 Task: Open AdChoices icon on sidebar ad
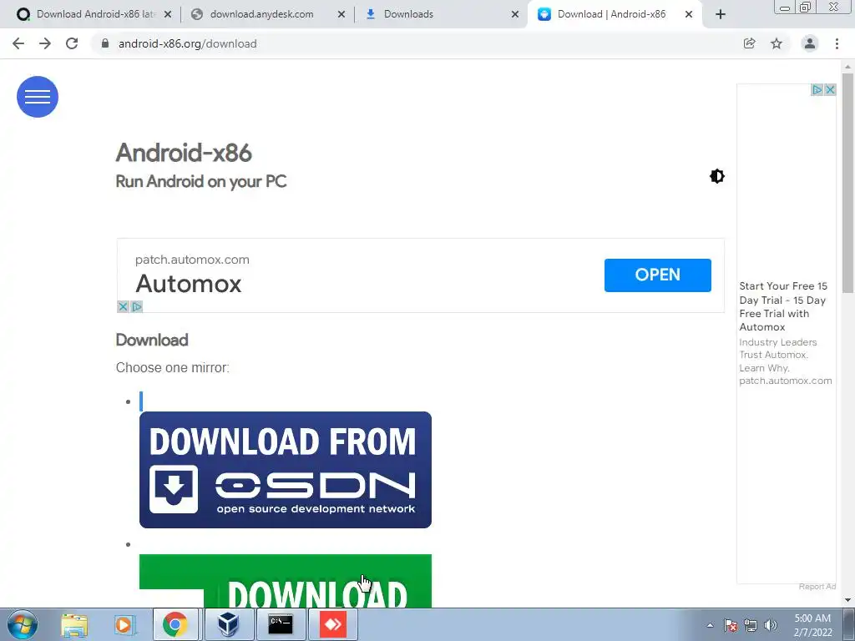coord(817,89)
